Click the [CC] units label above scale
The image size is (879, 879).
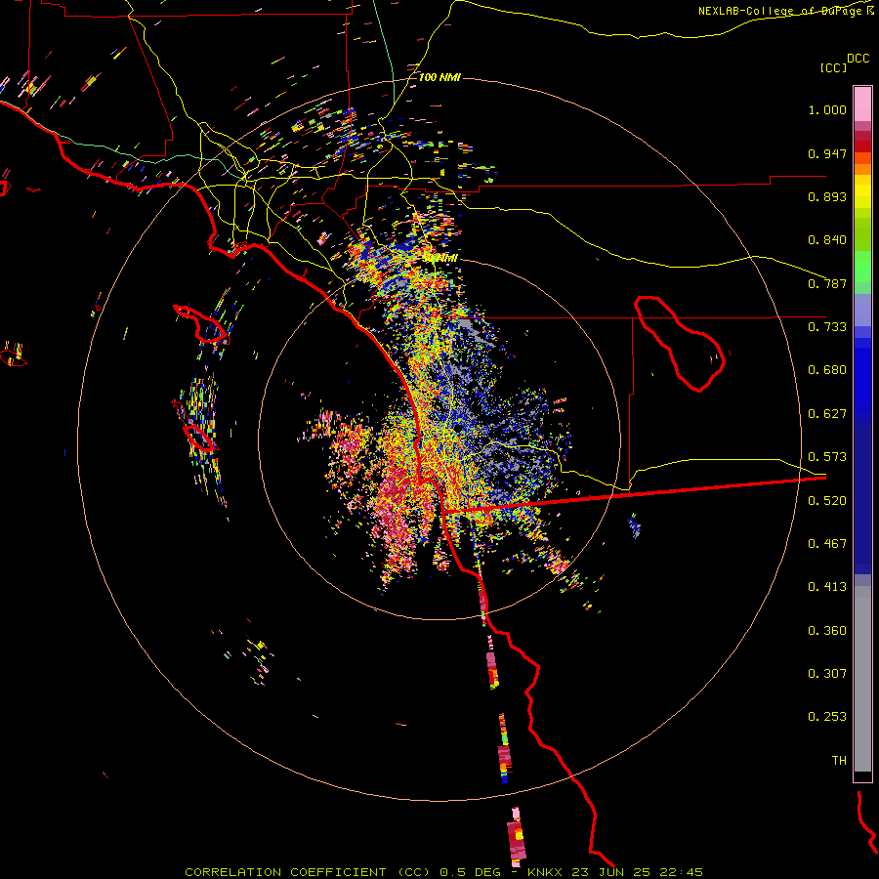pos(833,67)
